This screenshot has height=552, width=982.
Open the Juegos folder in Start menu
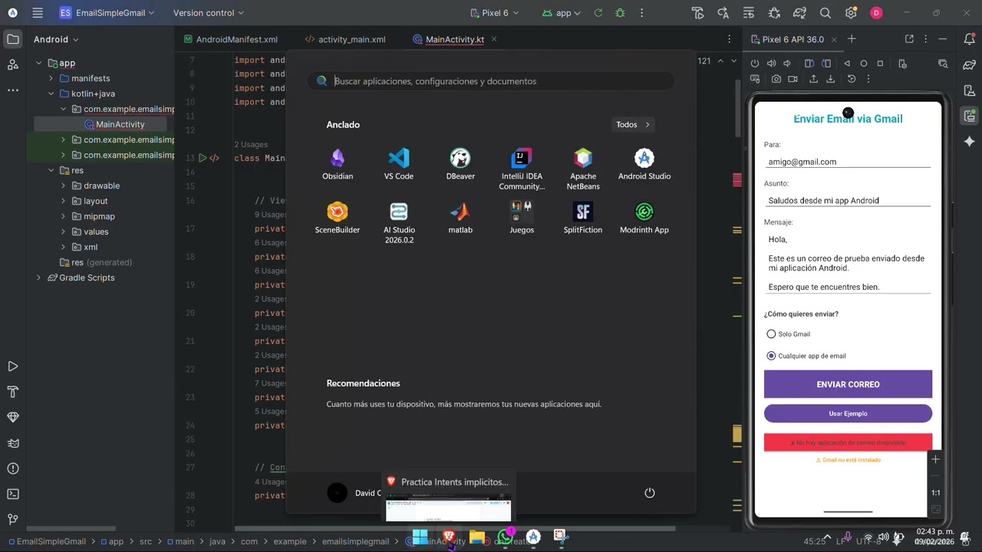coord(522,218)
